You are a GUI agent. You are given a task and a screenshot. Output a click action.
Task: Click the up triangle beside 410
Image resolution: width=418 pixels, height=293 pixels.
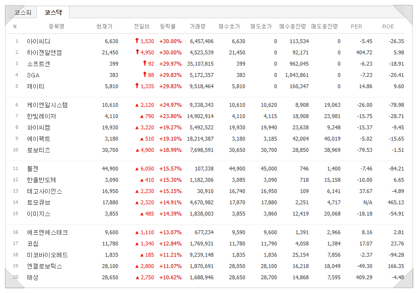142,180
